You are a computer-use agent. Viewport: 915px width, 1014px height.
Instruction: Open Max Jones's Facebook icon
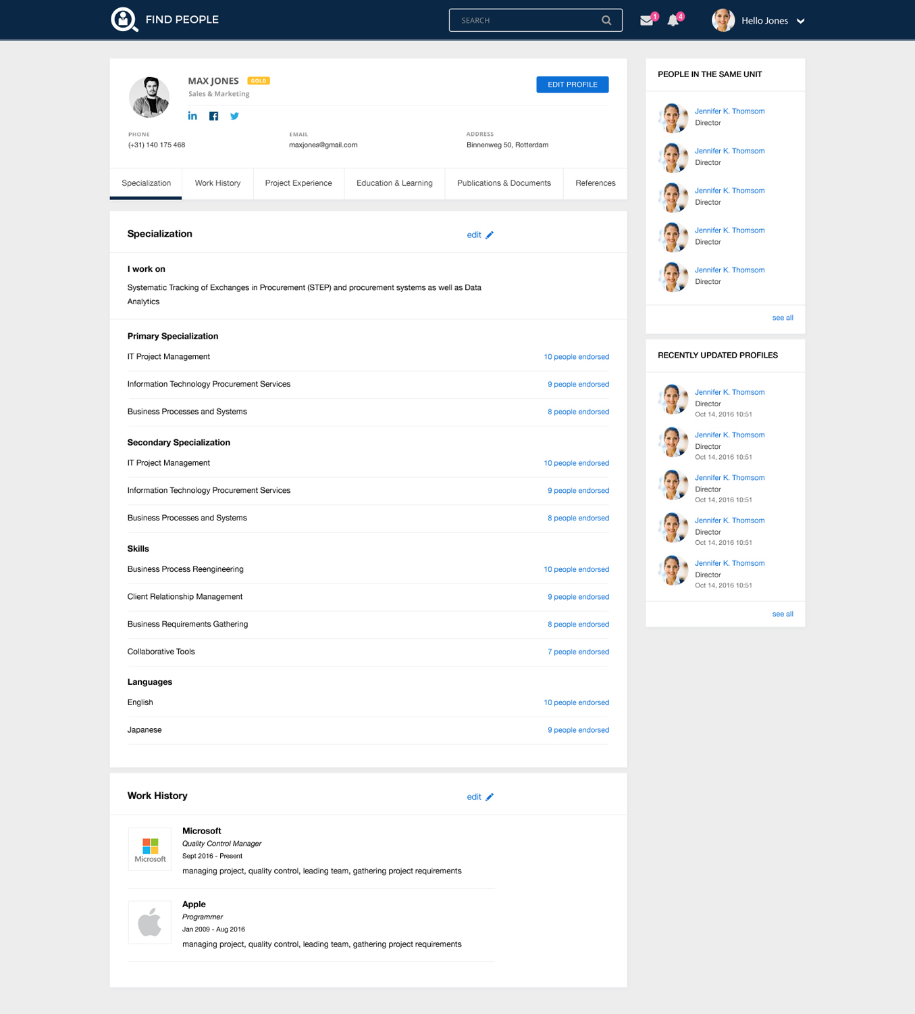[x=213, y=116]
